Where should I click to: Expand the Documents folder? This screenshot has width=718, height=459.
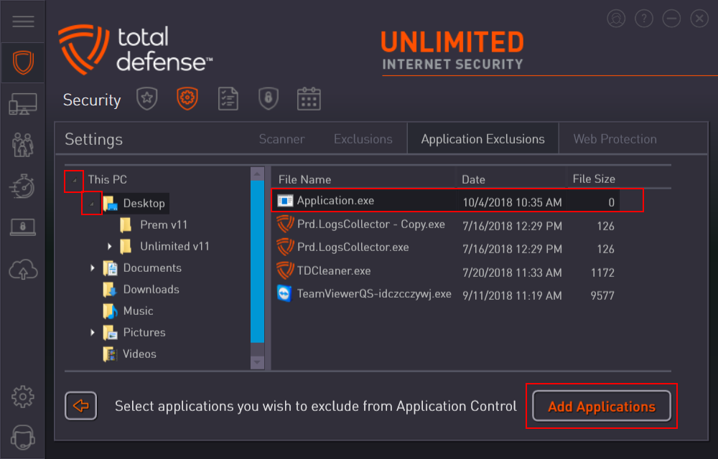click(92, 268)
